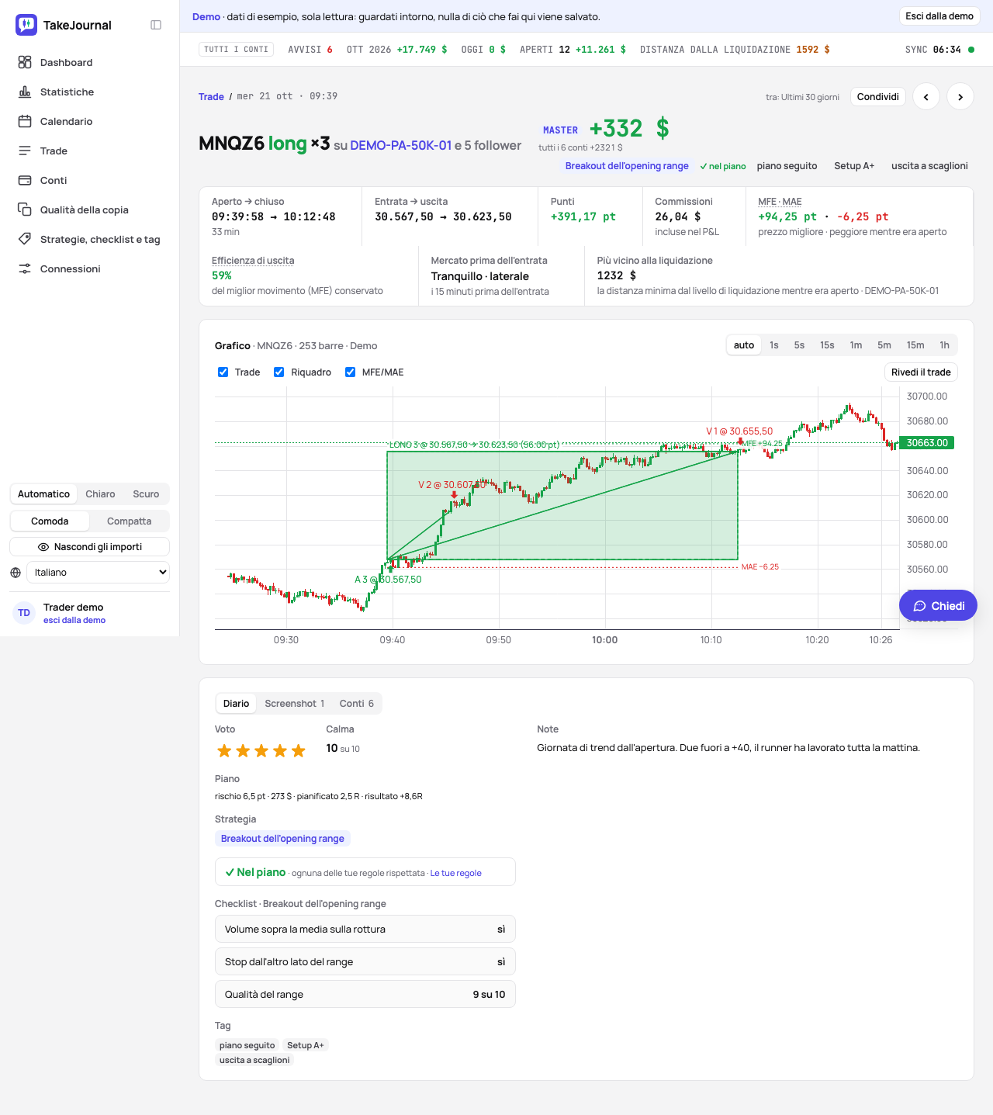Toggle Nascondi gli importi
The image size is (993, 1115).
[90, 547]
